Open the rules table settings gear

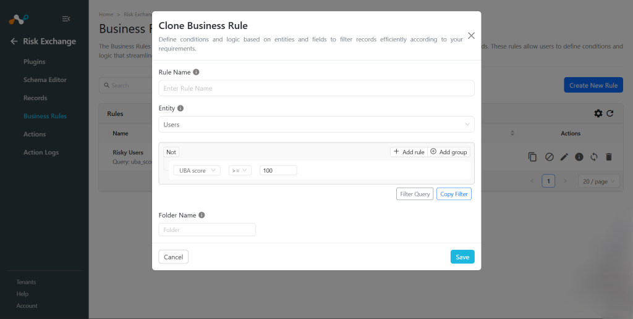(x=598, y=114)
